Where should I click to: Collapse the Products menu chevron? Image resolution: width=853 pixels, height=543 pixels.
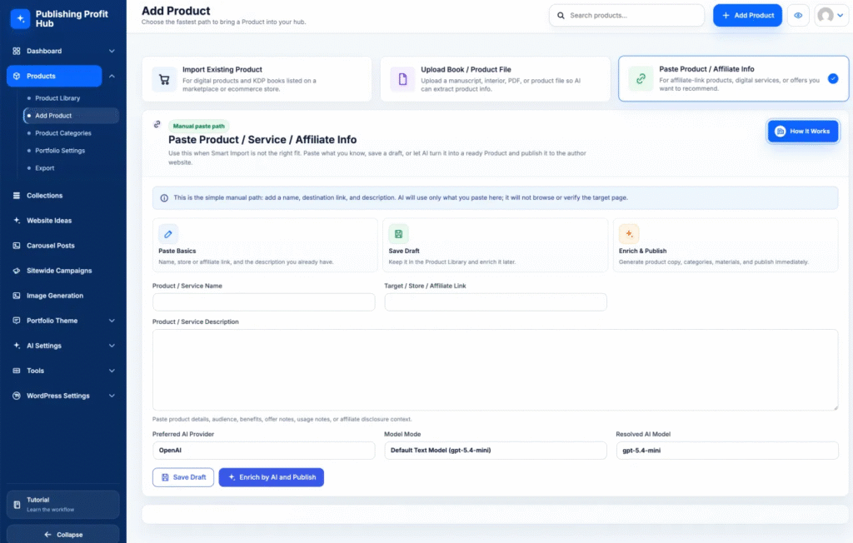point(112,76)
